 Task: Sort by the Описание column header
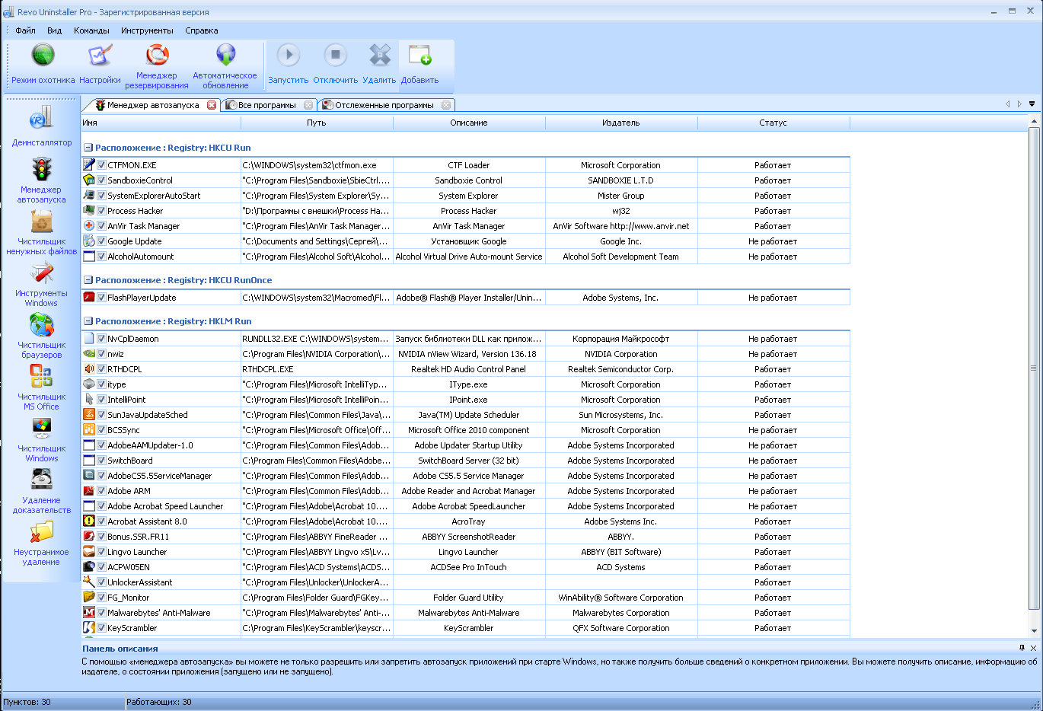tap(469, 123)
